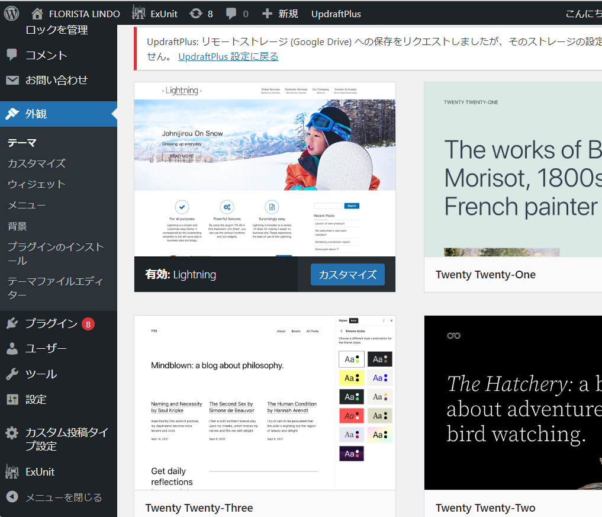Open the 背景 submenu item

point(17,226)
